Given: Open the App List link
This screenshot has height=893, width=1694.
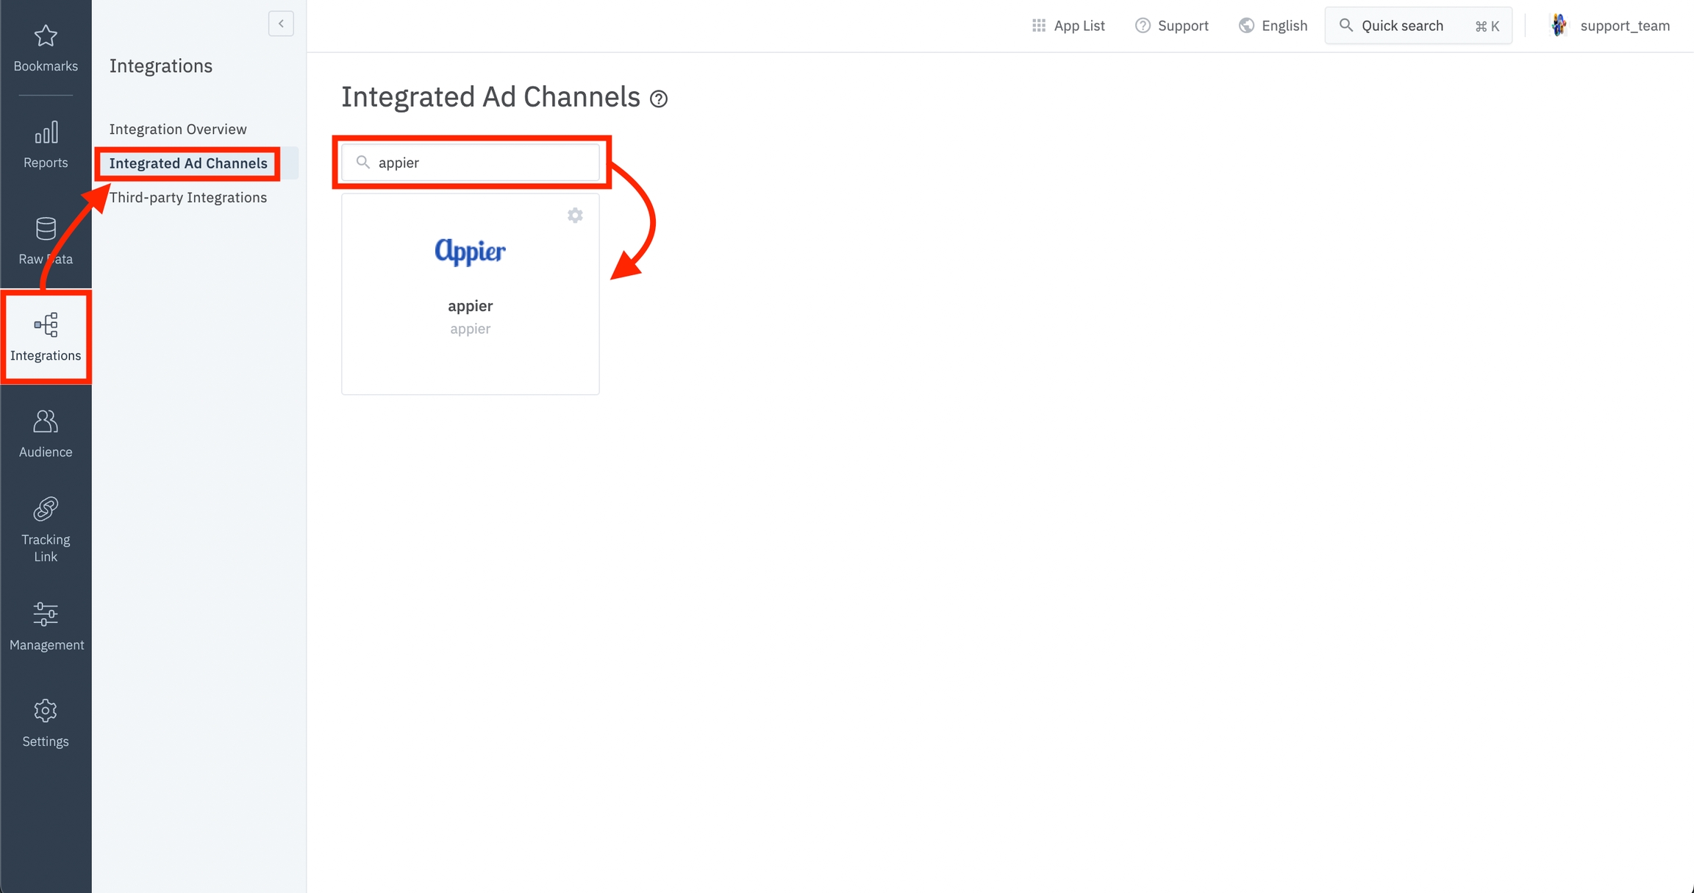Looking at the screenshot, I should (1068, 26).
